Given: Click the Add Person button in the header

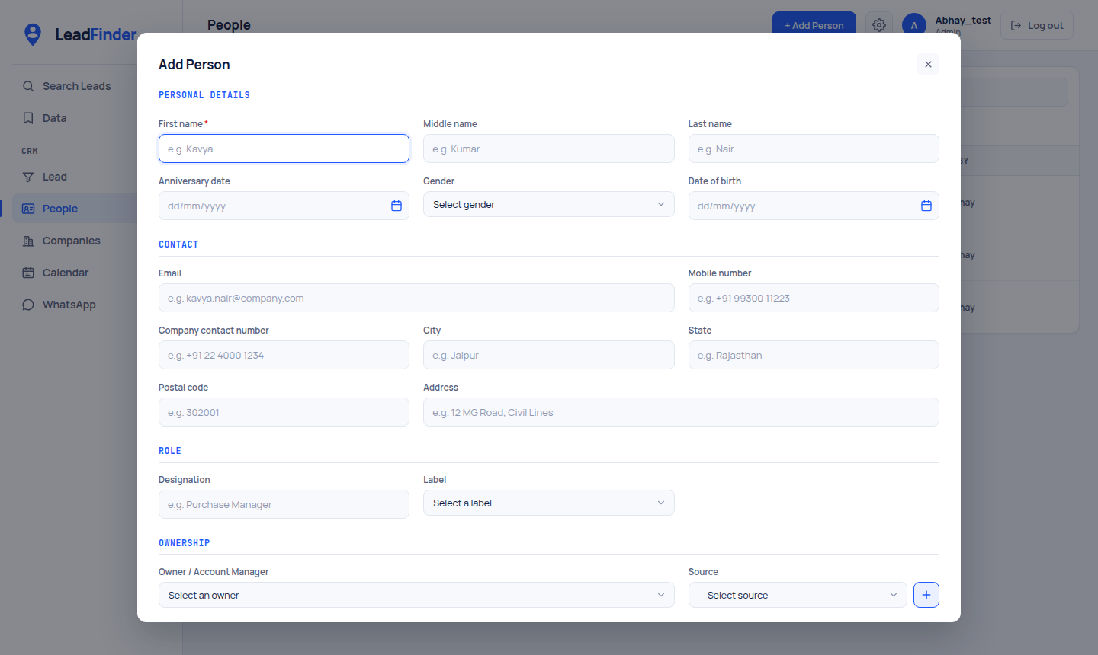Looking at the screenshot, I should click(x=814, y=25).
